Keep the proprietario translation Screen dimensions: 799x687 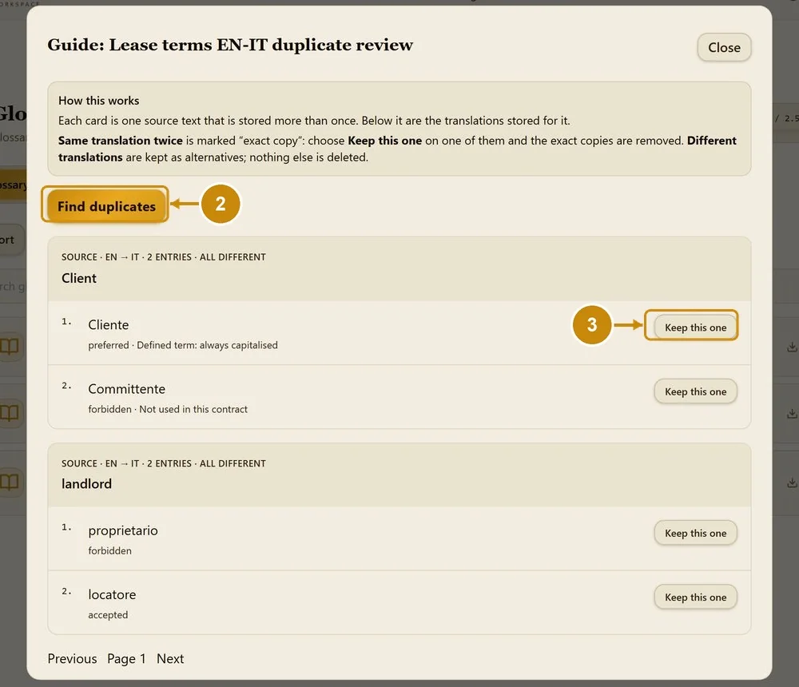pyautogui.click(x=695, y=533)
